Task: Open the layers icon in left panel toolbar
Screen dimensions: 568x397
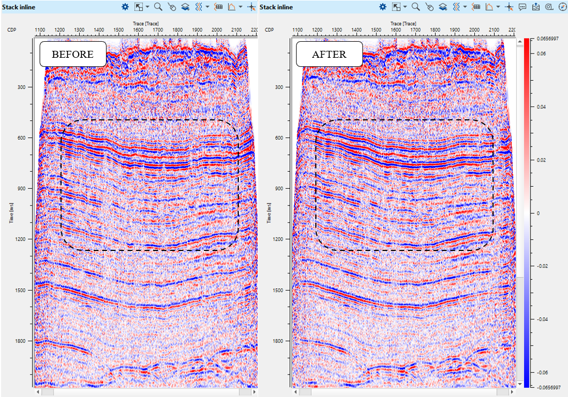Action: [185, 7]
